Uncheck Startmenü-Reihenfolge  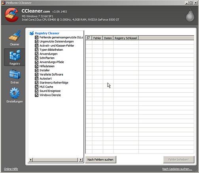(x=36, y=83)
